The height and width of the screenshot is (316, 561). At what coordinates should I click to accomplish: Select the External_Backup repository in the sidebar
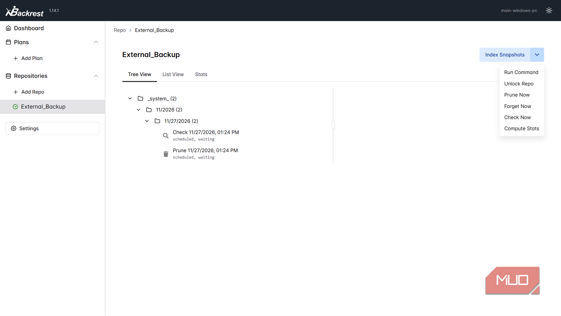tap(52, 107)
